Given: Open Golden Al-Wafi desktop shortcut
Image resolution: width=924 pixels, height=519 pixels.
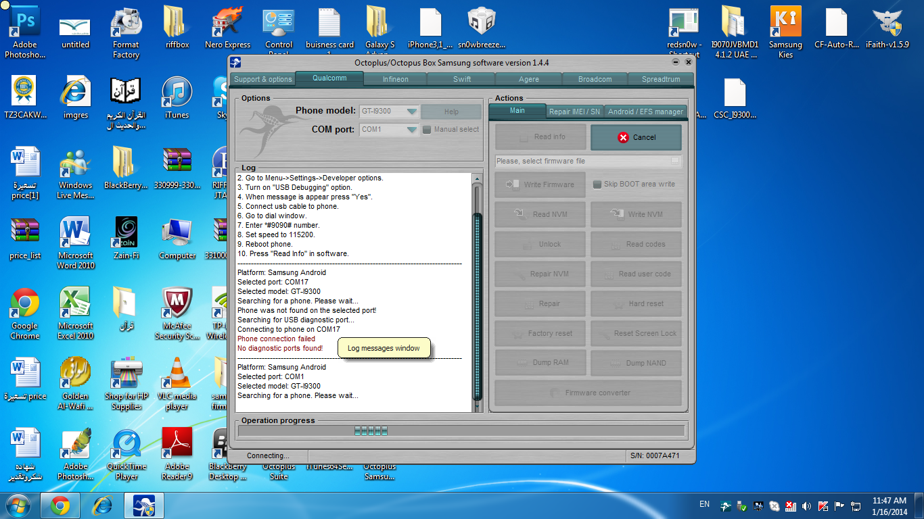Looking at the screenshot, I should pyautogui.click(x=75, y=384).
